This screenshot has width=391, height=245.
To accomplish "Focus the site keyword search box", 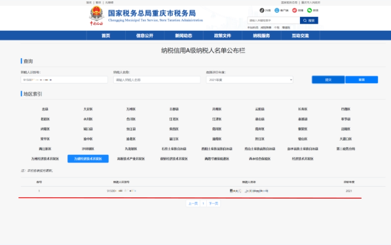I will [x=274, y=20].
